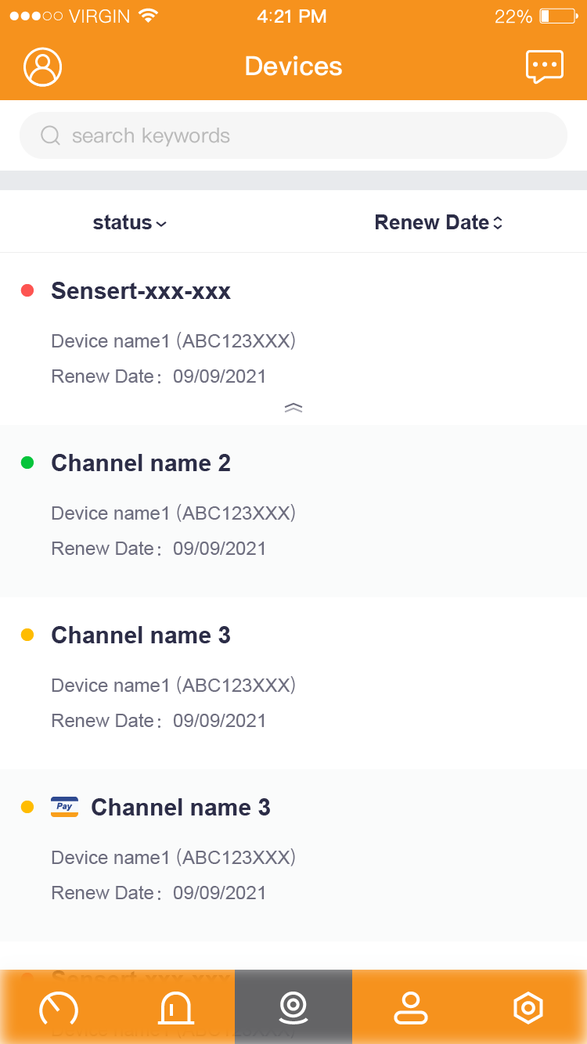Sort by Renew Date

click(438, 223)
